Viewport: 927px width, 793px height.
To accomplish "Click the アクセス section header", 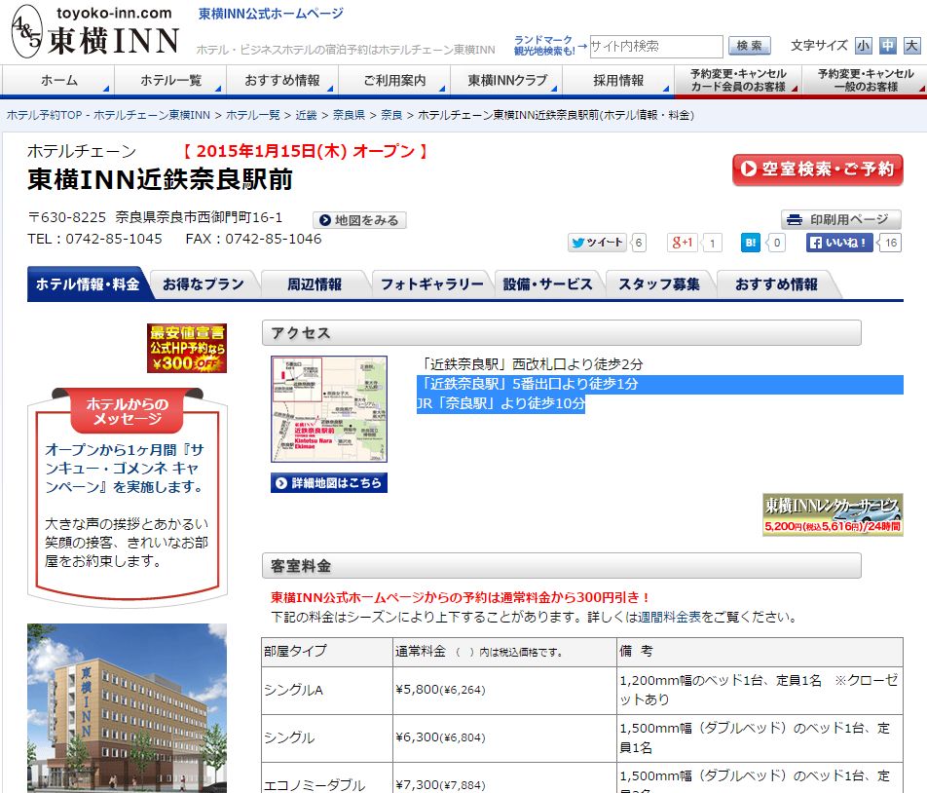I will 562,333.
